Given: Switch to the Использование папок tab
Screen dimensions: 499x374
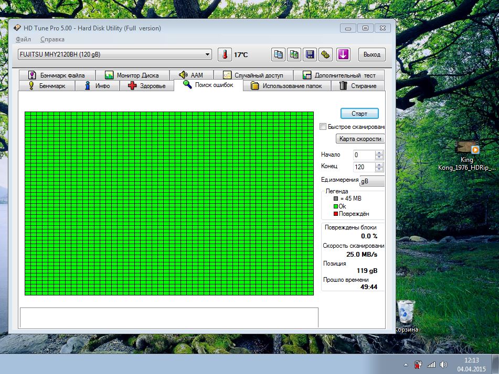Looking at the screenshot, I should 286,86.
